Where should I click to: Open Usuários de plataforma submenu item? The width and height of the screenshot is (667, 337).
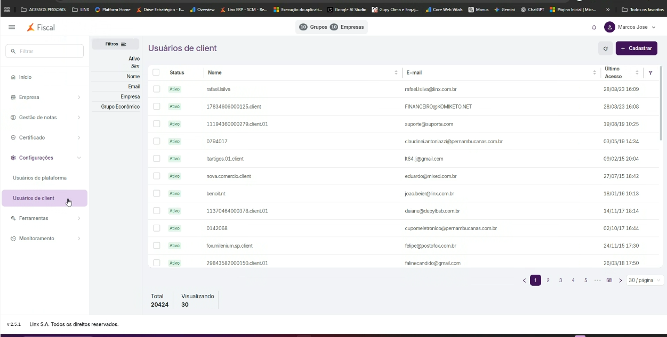(x=40, y=178)
